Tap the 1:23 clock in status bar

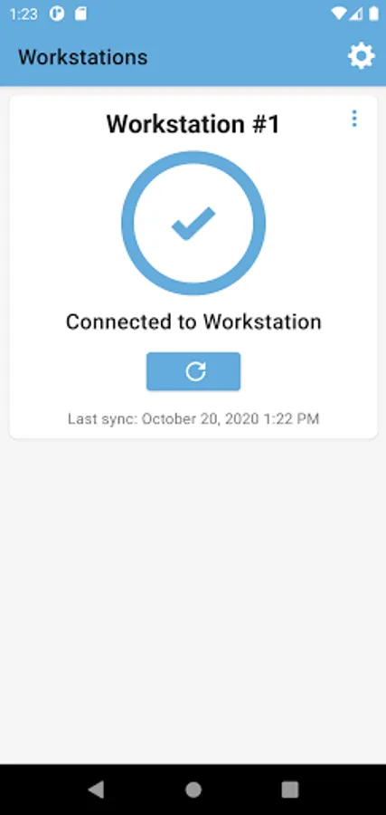[24, 14]
